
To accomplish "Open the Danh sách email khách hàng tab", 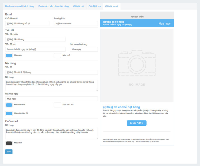I will pos(19,6).
